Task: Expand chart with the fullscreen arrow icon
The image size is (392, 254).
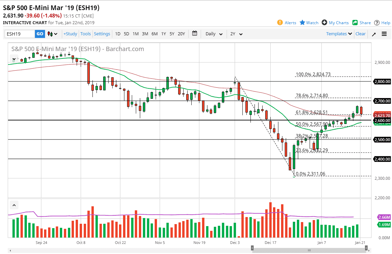Action: tap(374, 34)
